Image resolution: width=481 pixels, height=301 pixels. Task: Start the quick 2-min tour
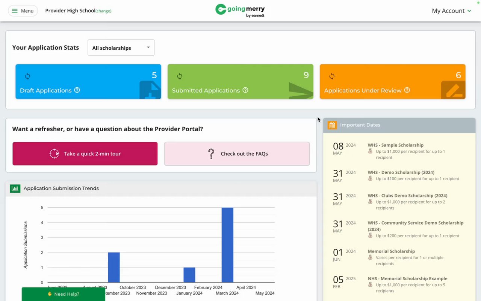(x=85, y=154)
